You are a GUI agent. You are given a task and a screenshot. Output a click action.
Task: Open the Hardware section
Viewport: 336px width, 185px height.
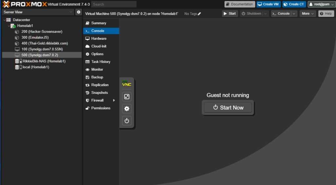point(101,39)
